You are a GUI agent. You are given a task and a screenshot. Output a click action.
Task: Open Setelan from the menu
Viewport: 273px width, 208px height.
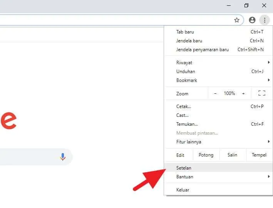(218, 168)
